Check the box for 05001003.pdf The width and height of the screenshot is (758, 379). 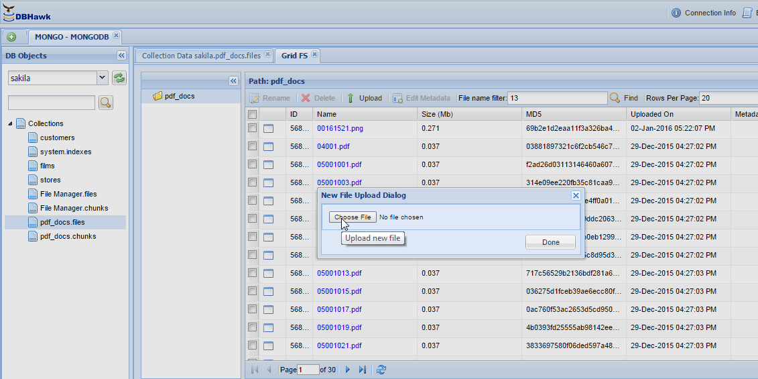point(252,182)
